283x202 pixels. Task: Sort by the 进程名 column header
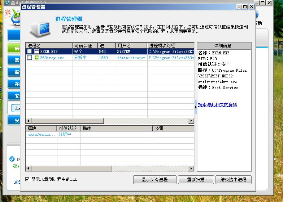(49, 45)
